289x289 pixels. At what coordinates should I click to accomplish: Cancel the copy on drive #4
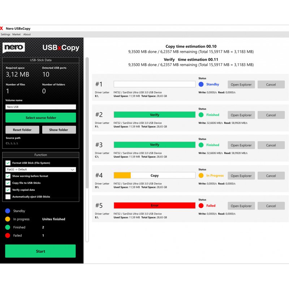(271, 176)
